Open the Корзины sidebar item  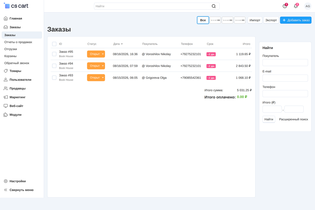pyautogui.click(x=10, y=56)
